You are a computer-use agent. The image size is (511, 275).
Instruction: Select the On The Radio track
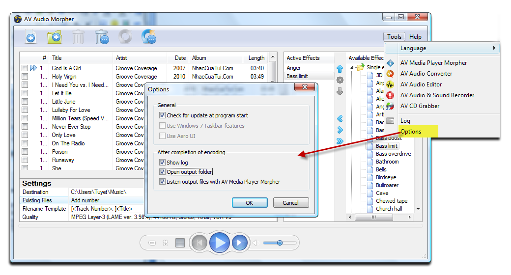point(68,143)
